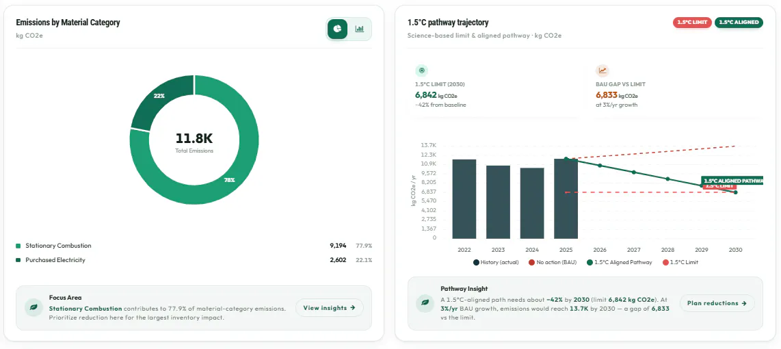The height and width of the screenshot is (349, 781).
Task: Click the leaf icon in Focus Area
Action: pos(34,308)
